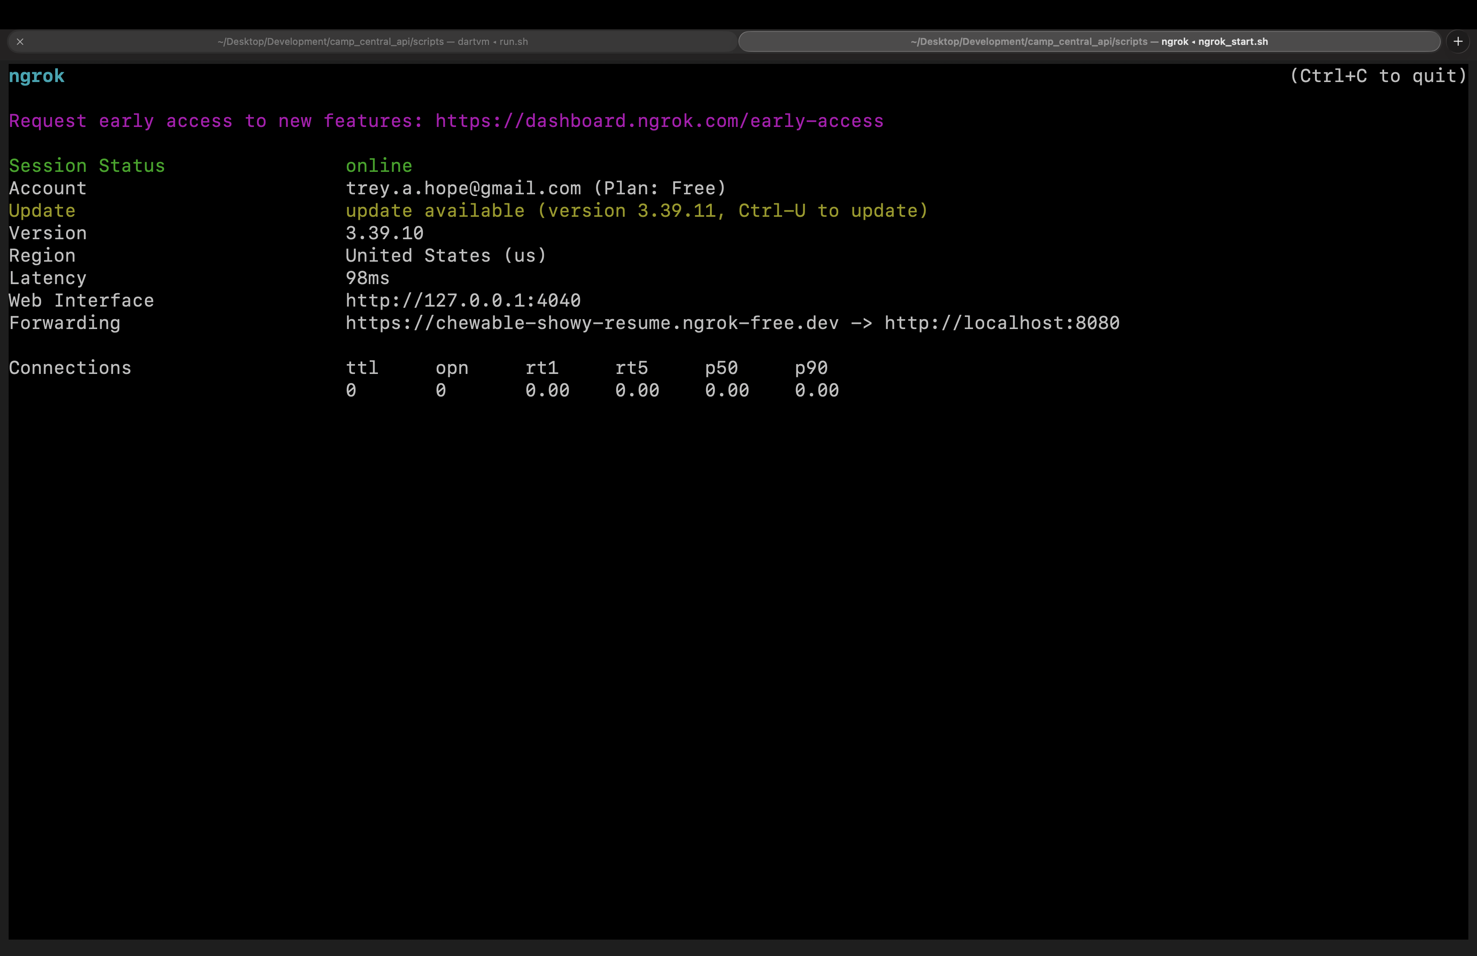The height and width of the screenshot is (956, 1477).
Task: Open the early-access dashboard link
Action: (659, 121)
